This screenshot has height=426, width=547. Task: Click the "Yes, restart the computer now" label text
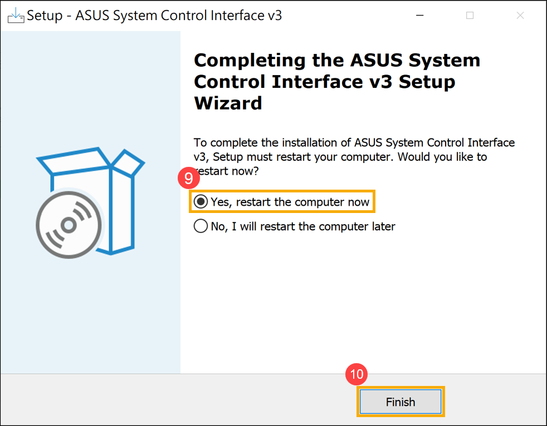(290, 202)
